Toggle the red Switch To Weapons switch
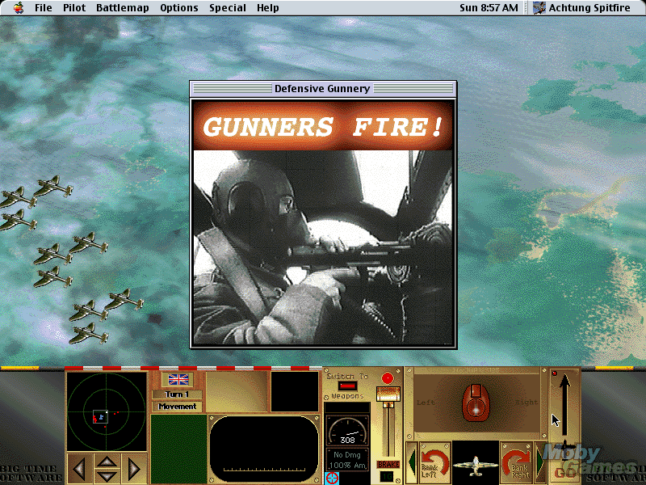The height and width of the screenshot is (485, 646). click(348, 386)
